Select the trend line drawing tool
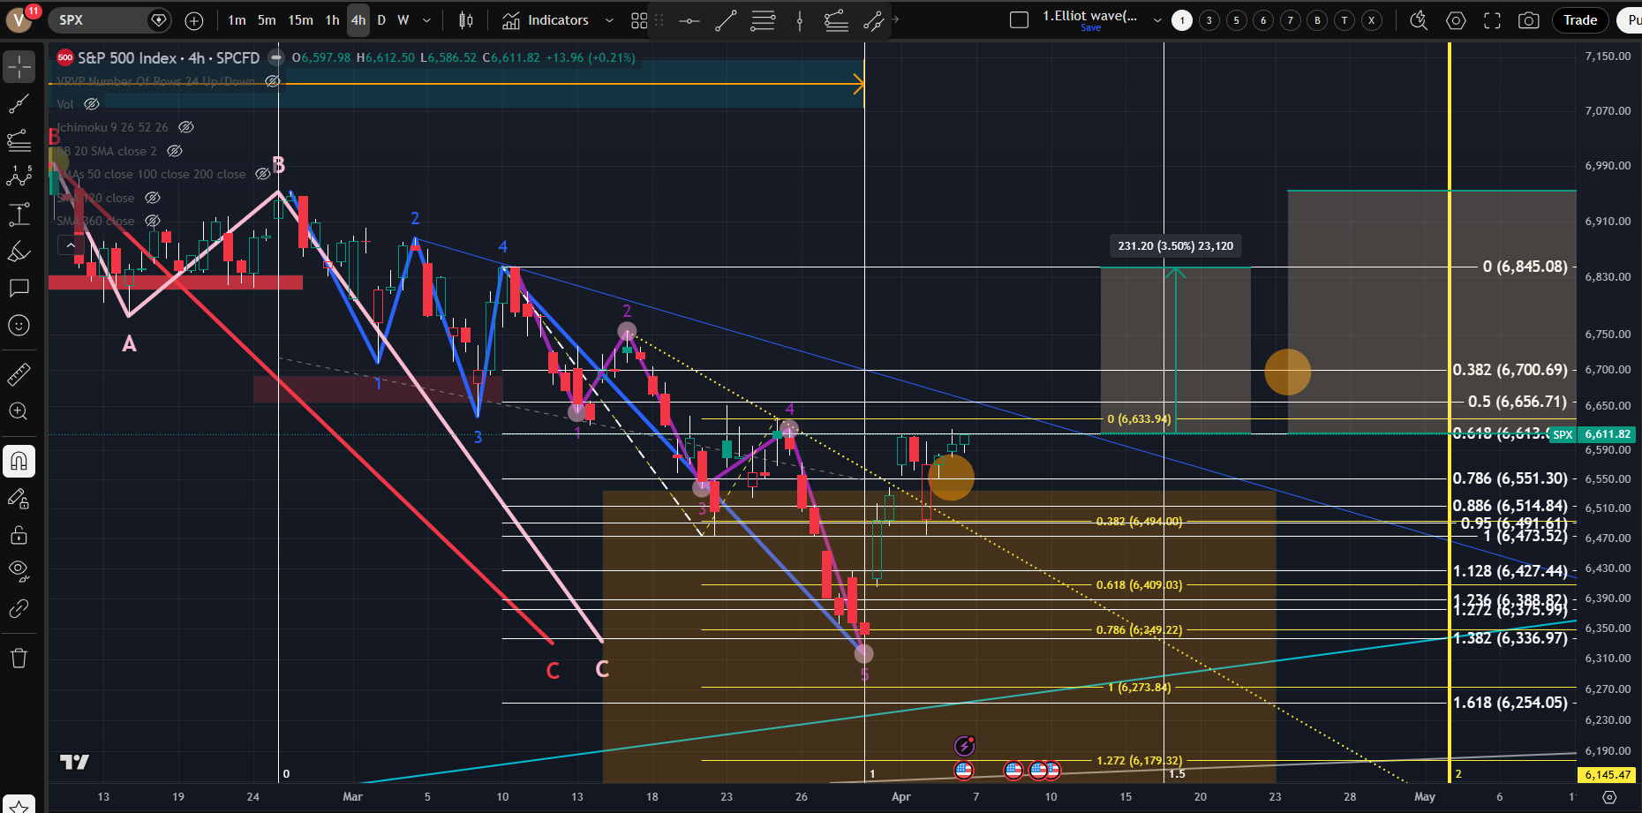This screenshot has height=813, width=1642. tap(19, 104)
